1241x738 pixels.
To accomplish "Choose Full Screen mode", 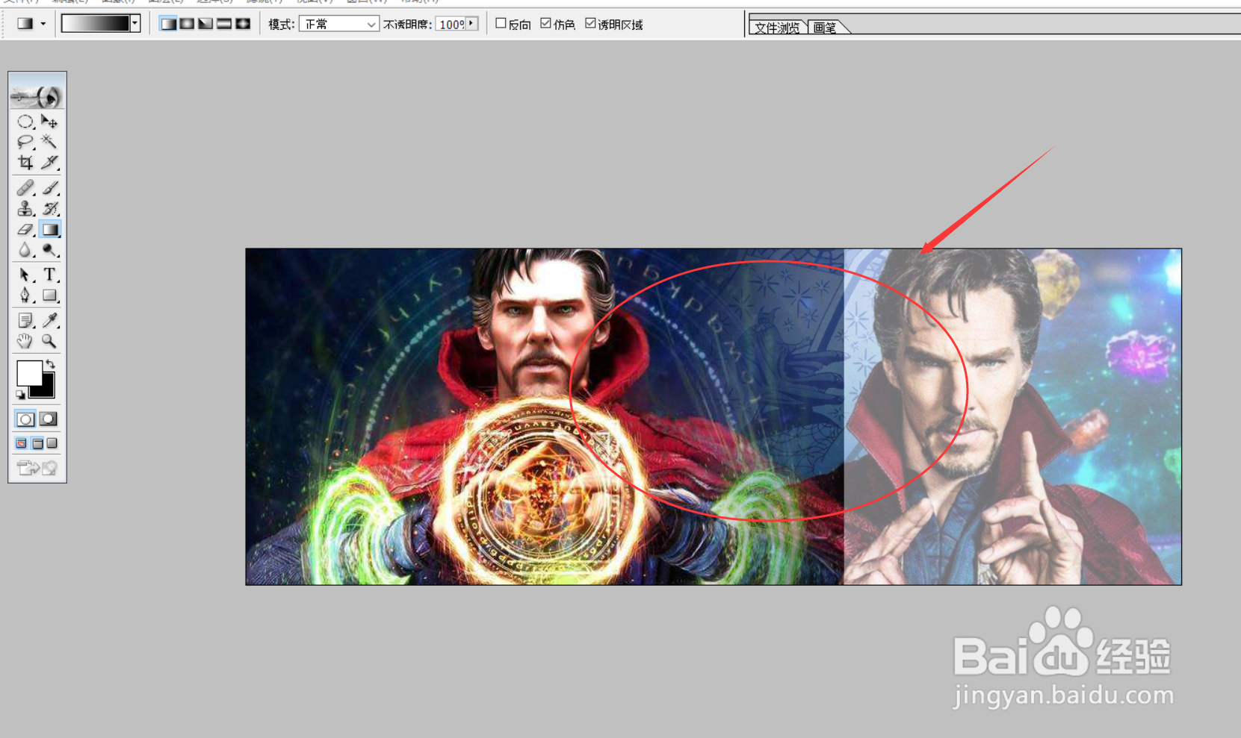I will [x=52, y=443].
